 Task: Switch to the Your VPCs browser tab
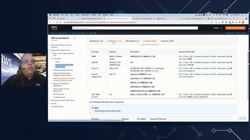coord(194,19)
